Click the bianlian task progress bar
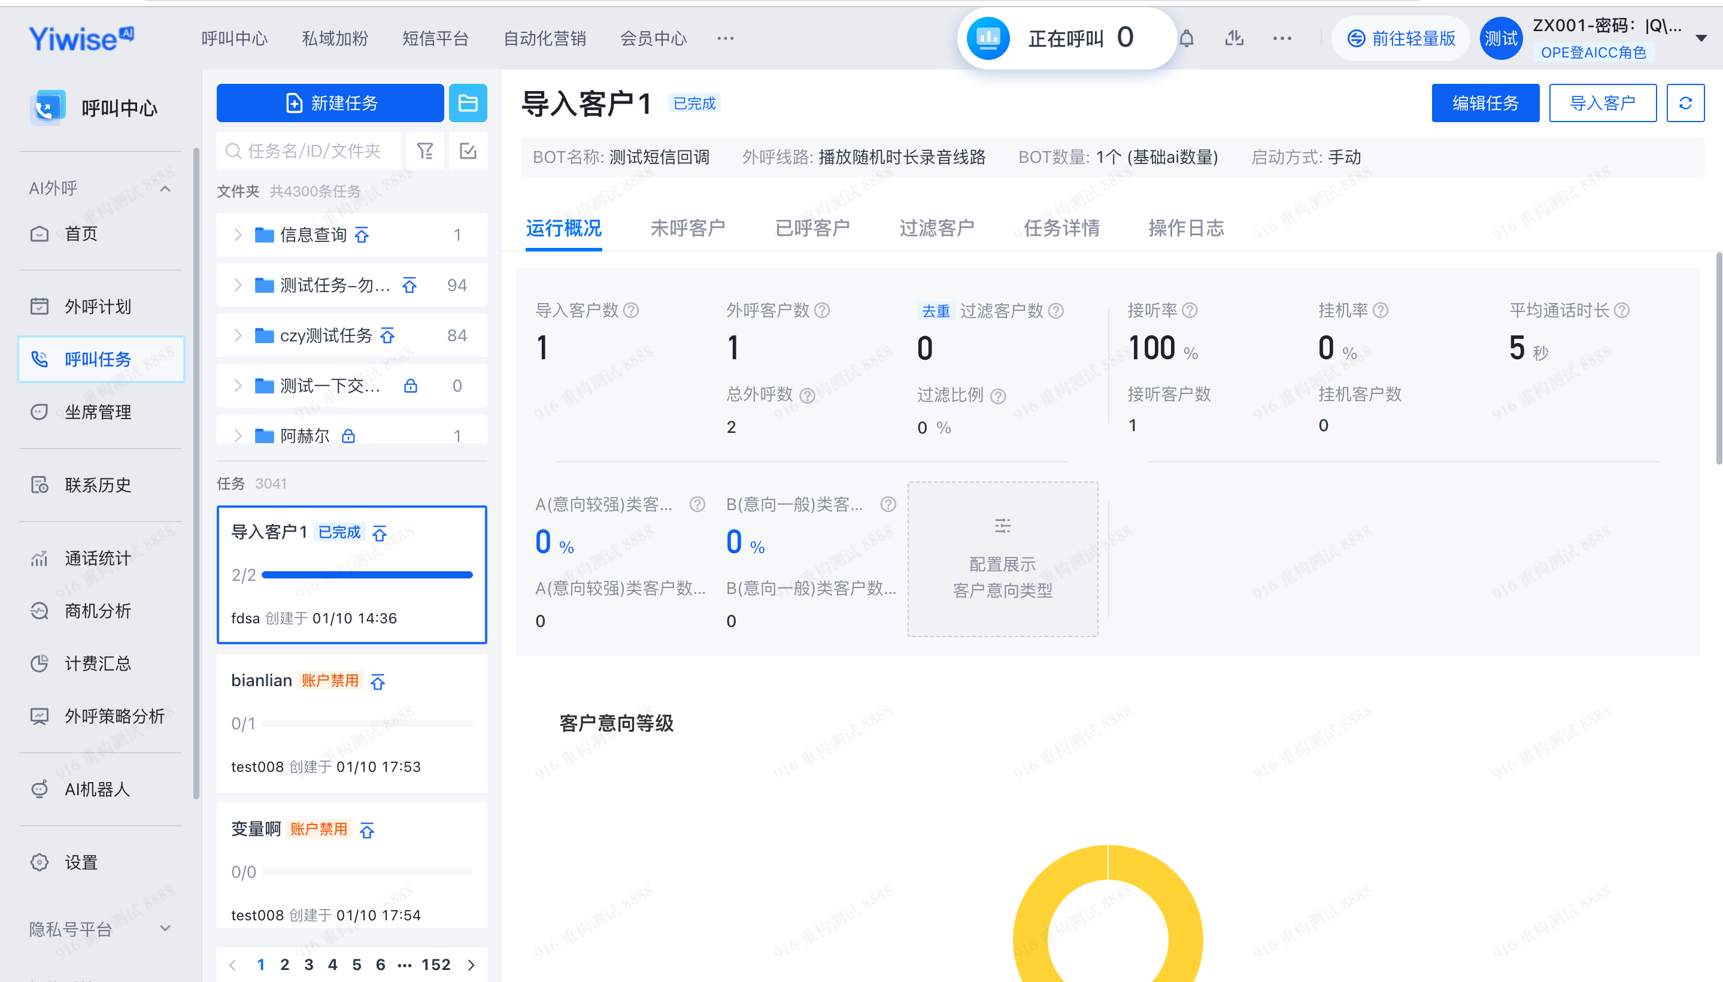This screenshot has width=1723, height=982. point(367,723)
